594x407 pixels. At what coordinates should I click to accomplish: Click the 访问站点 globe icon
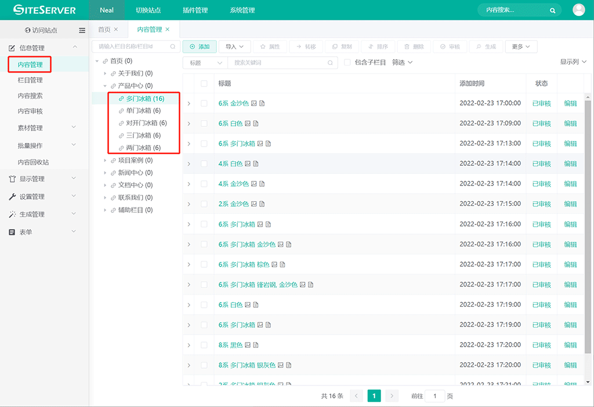coord(28,30)
